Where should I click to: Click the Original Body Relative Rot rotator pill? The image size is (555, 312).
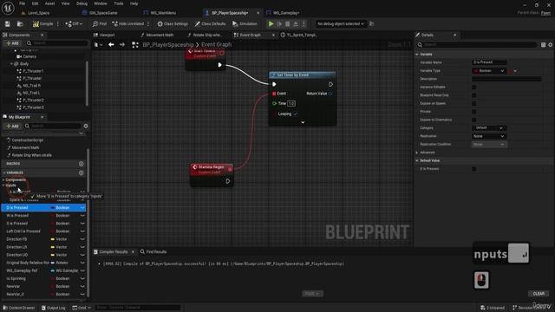tap(52, 263)
